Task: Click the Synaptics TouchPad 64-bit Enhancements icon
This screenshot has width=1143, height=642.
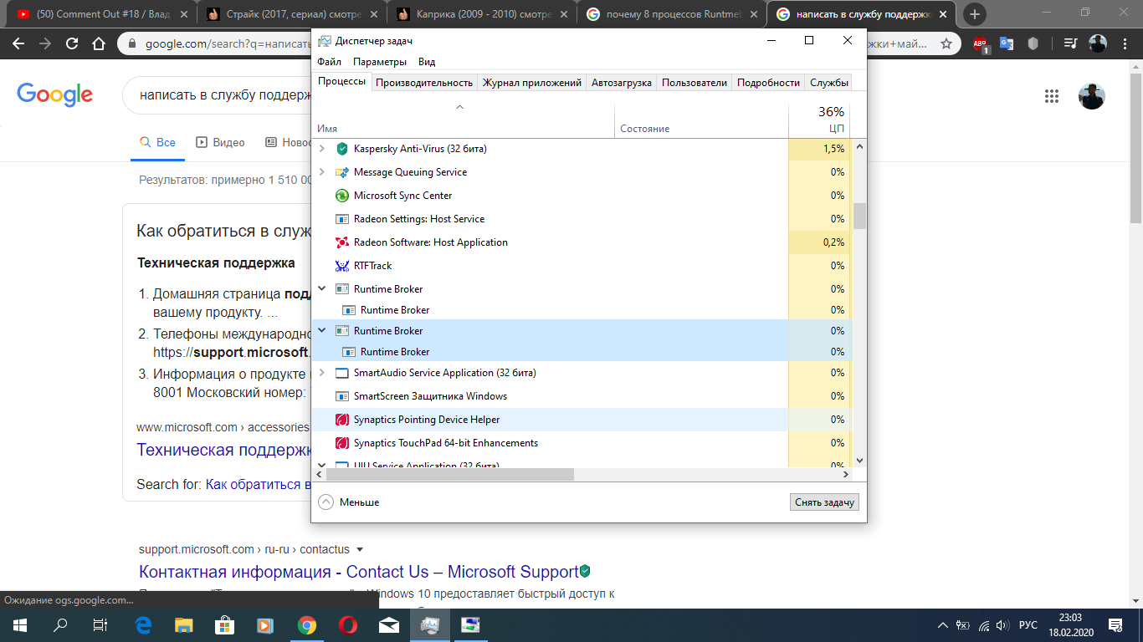Action: pyautogui.click(x=341, y=443)
